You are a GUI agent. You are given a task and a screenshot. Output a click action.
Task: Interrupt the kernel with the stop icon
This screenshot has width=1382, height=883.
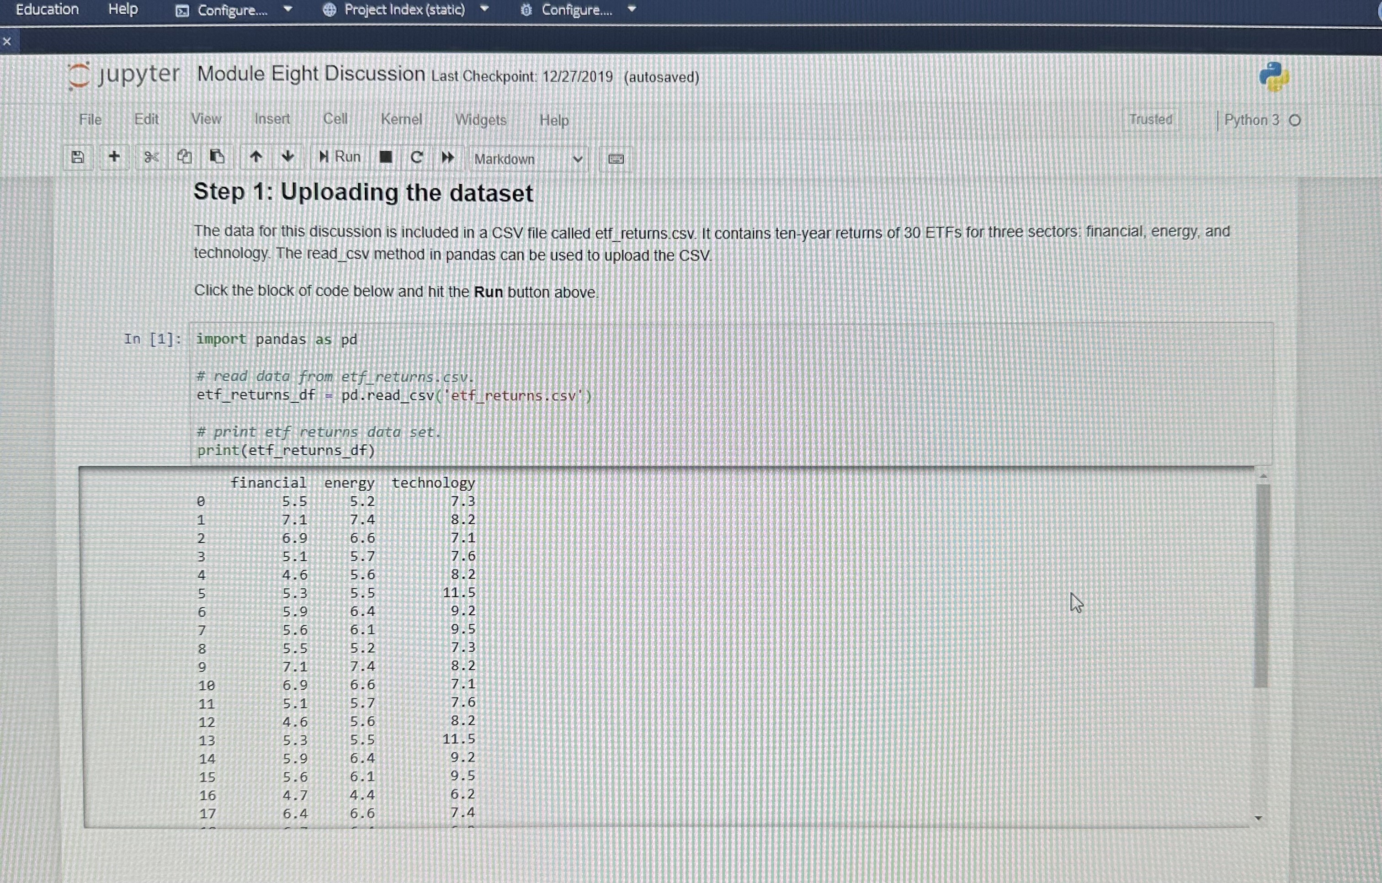point(386,157)
